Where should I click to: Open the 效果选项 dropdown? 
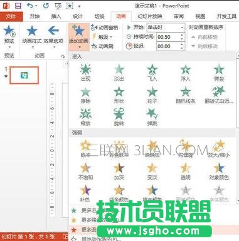pos(53,36)
